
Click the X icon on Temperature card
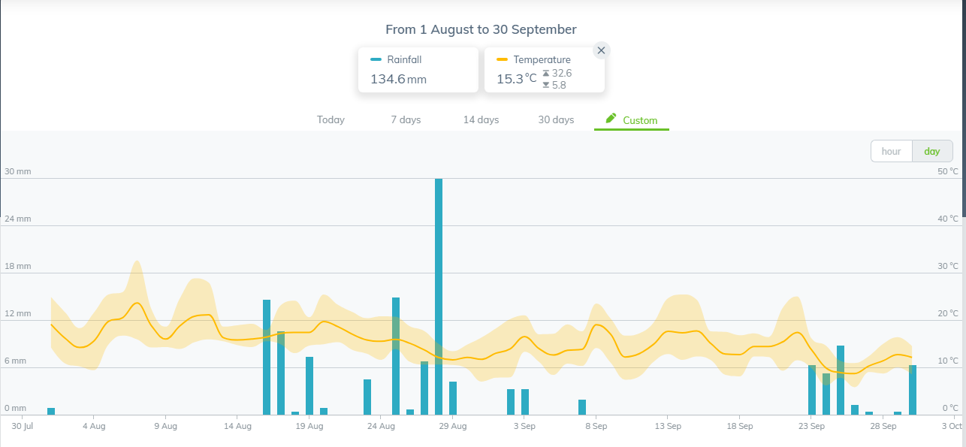point(601,50)
